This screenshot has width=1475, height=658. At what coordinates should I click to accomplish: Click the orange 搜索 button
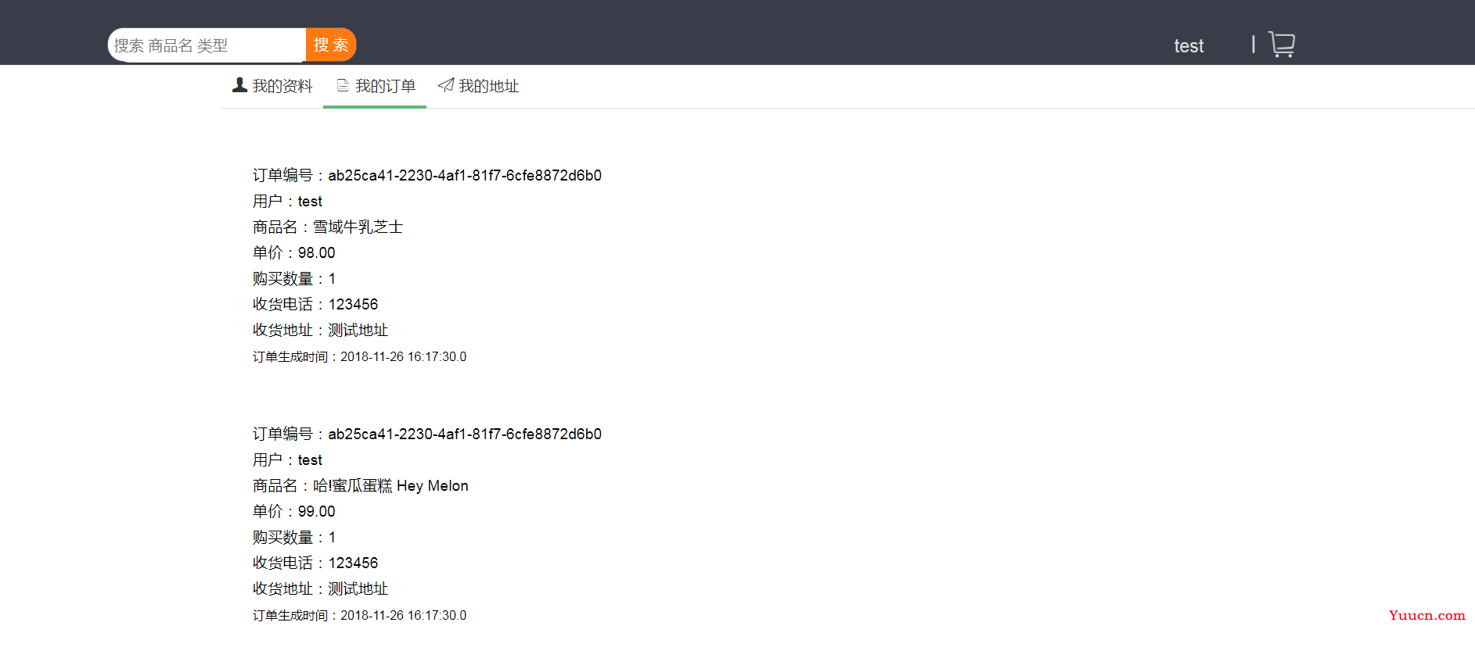click(331, 45)
